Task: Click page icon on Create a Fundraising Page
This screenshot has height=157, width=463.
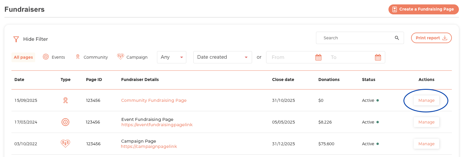Action: (395, 9)
